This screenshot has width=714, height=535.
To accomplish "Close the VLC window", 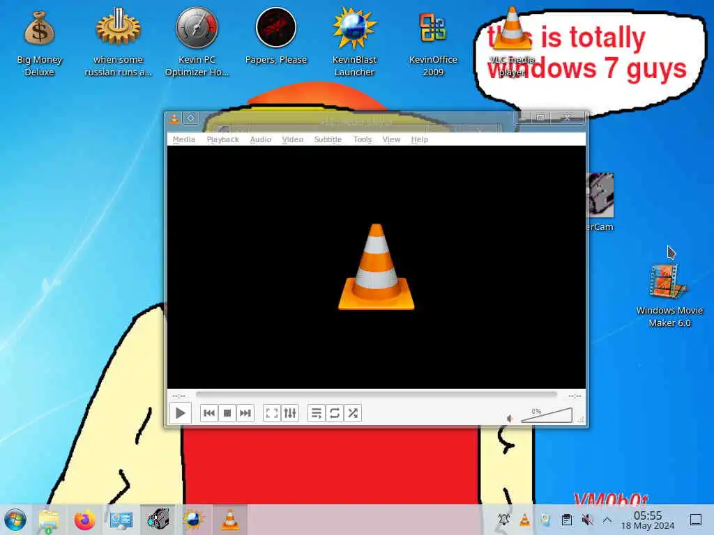I will click(x=568, y=117).
